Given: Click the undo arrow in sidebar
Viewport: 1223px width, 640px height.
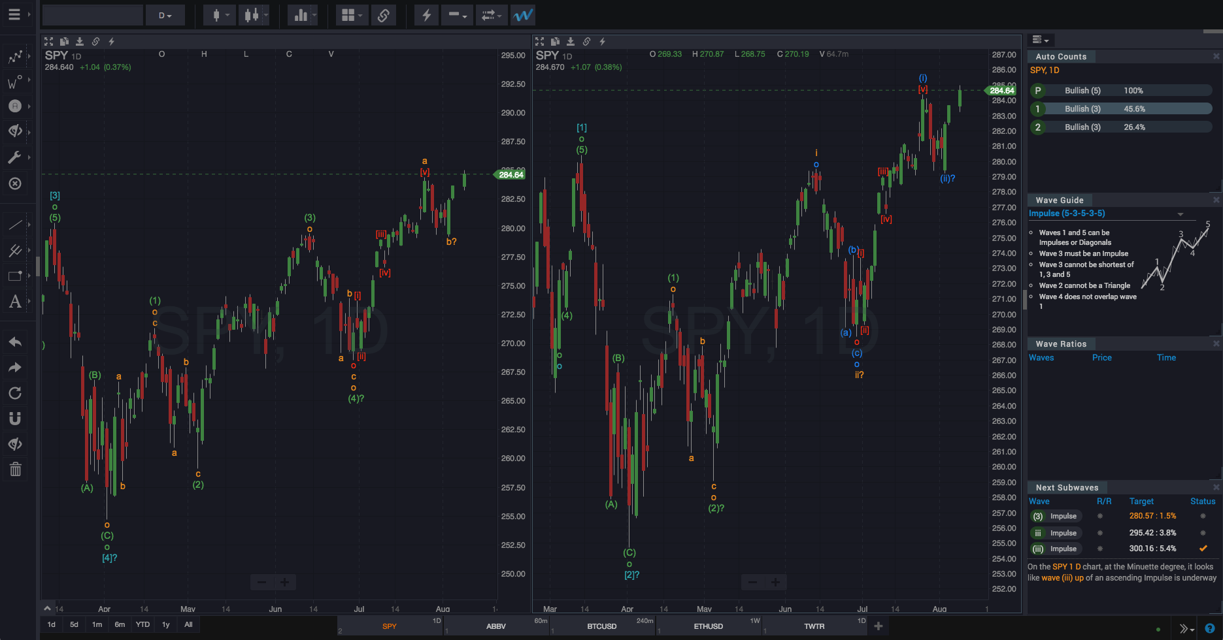Looking at the screenshot, I should tap(16, 342).
